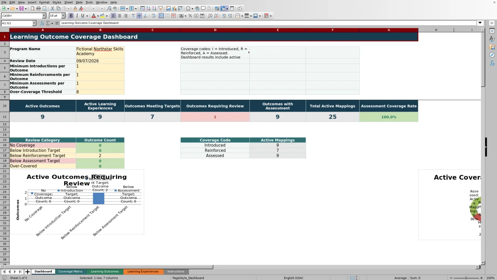Image resolution: width=497 pixels, height=280 pixels.
Task: Click the Merge and Center Cells icon
Action: pyautogui.click(x=161, y=16)
